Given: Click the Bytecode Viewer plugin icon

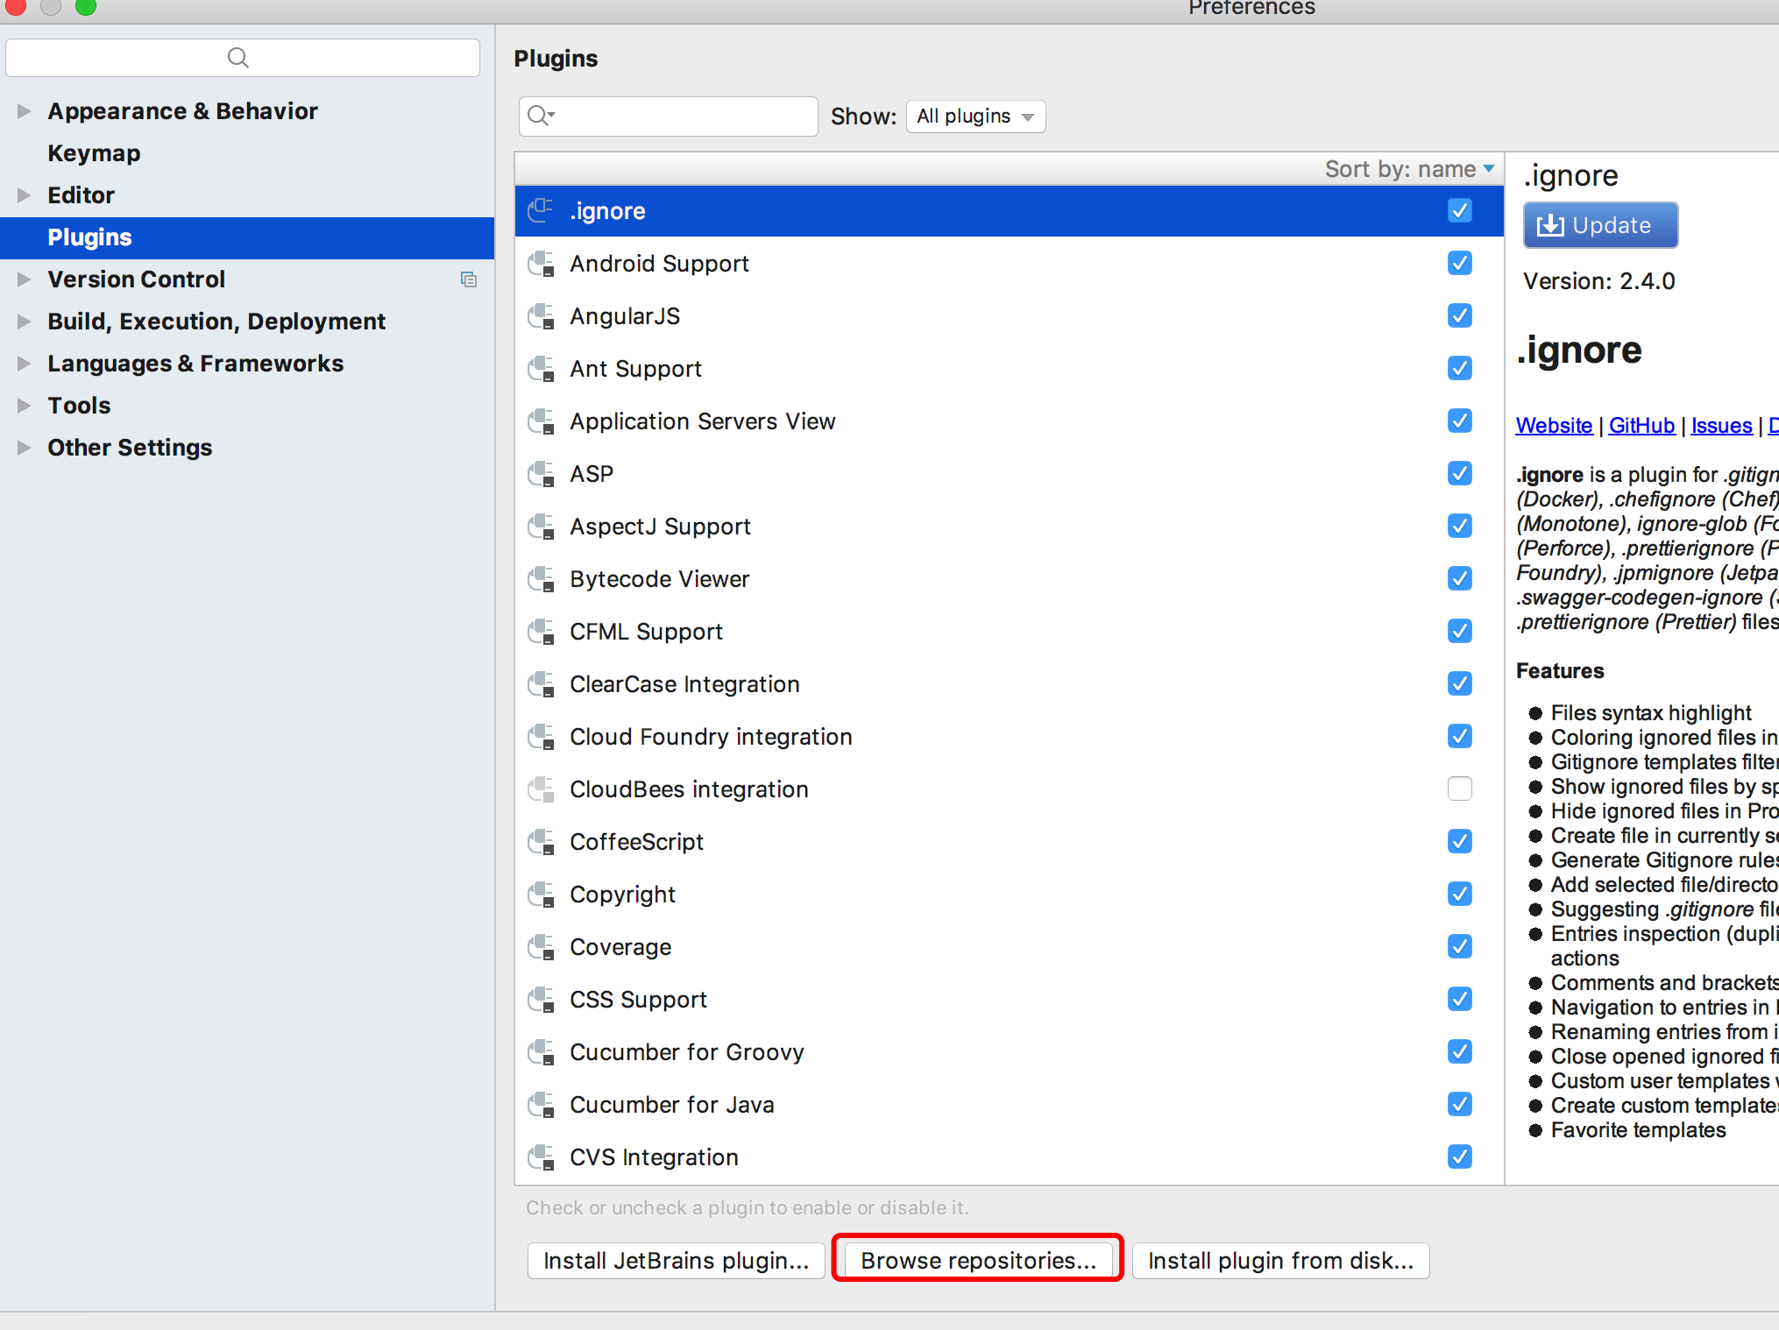Looking at the screenshot, I should pyautogui.click(x=541, y=579).
